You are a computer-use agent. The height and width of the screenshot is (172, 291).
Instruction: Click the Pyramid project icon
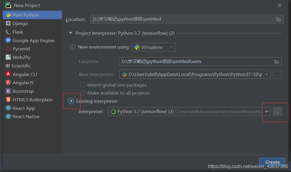(8, 49)
